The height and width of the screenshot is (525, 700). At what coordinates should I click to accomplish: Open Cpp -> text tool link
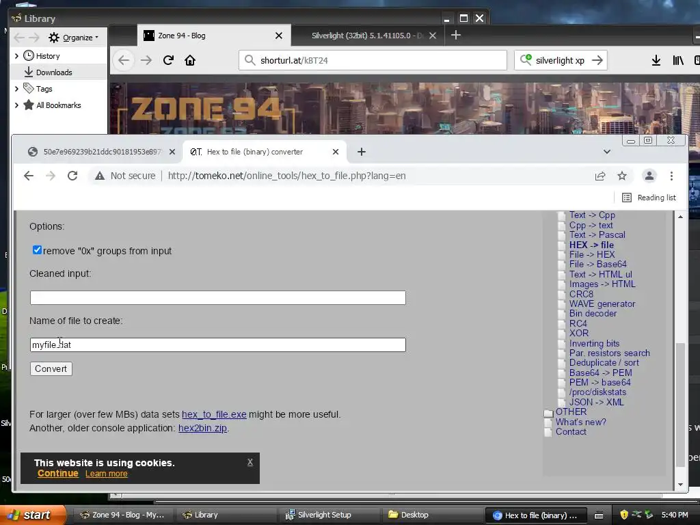pyautogui.click(x=591, y=225)
